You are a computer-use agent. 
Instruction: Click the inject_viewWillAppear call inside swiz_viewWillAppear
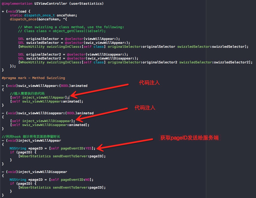44,98
